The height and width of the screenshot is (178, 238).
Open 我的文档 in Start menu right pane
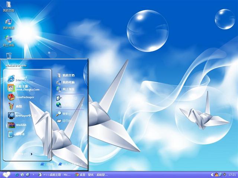tap(65, 75)
